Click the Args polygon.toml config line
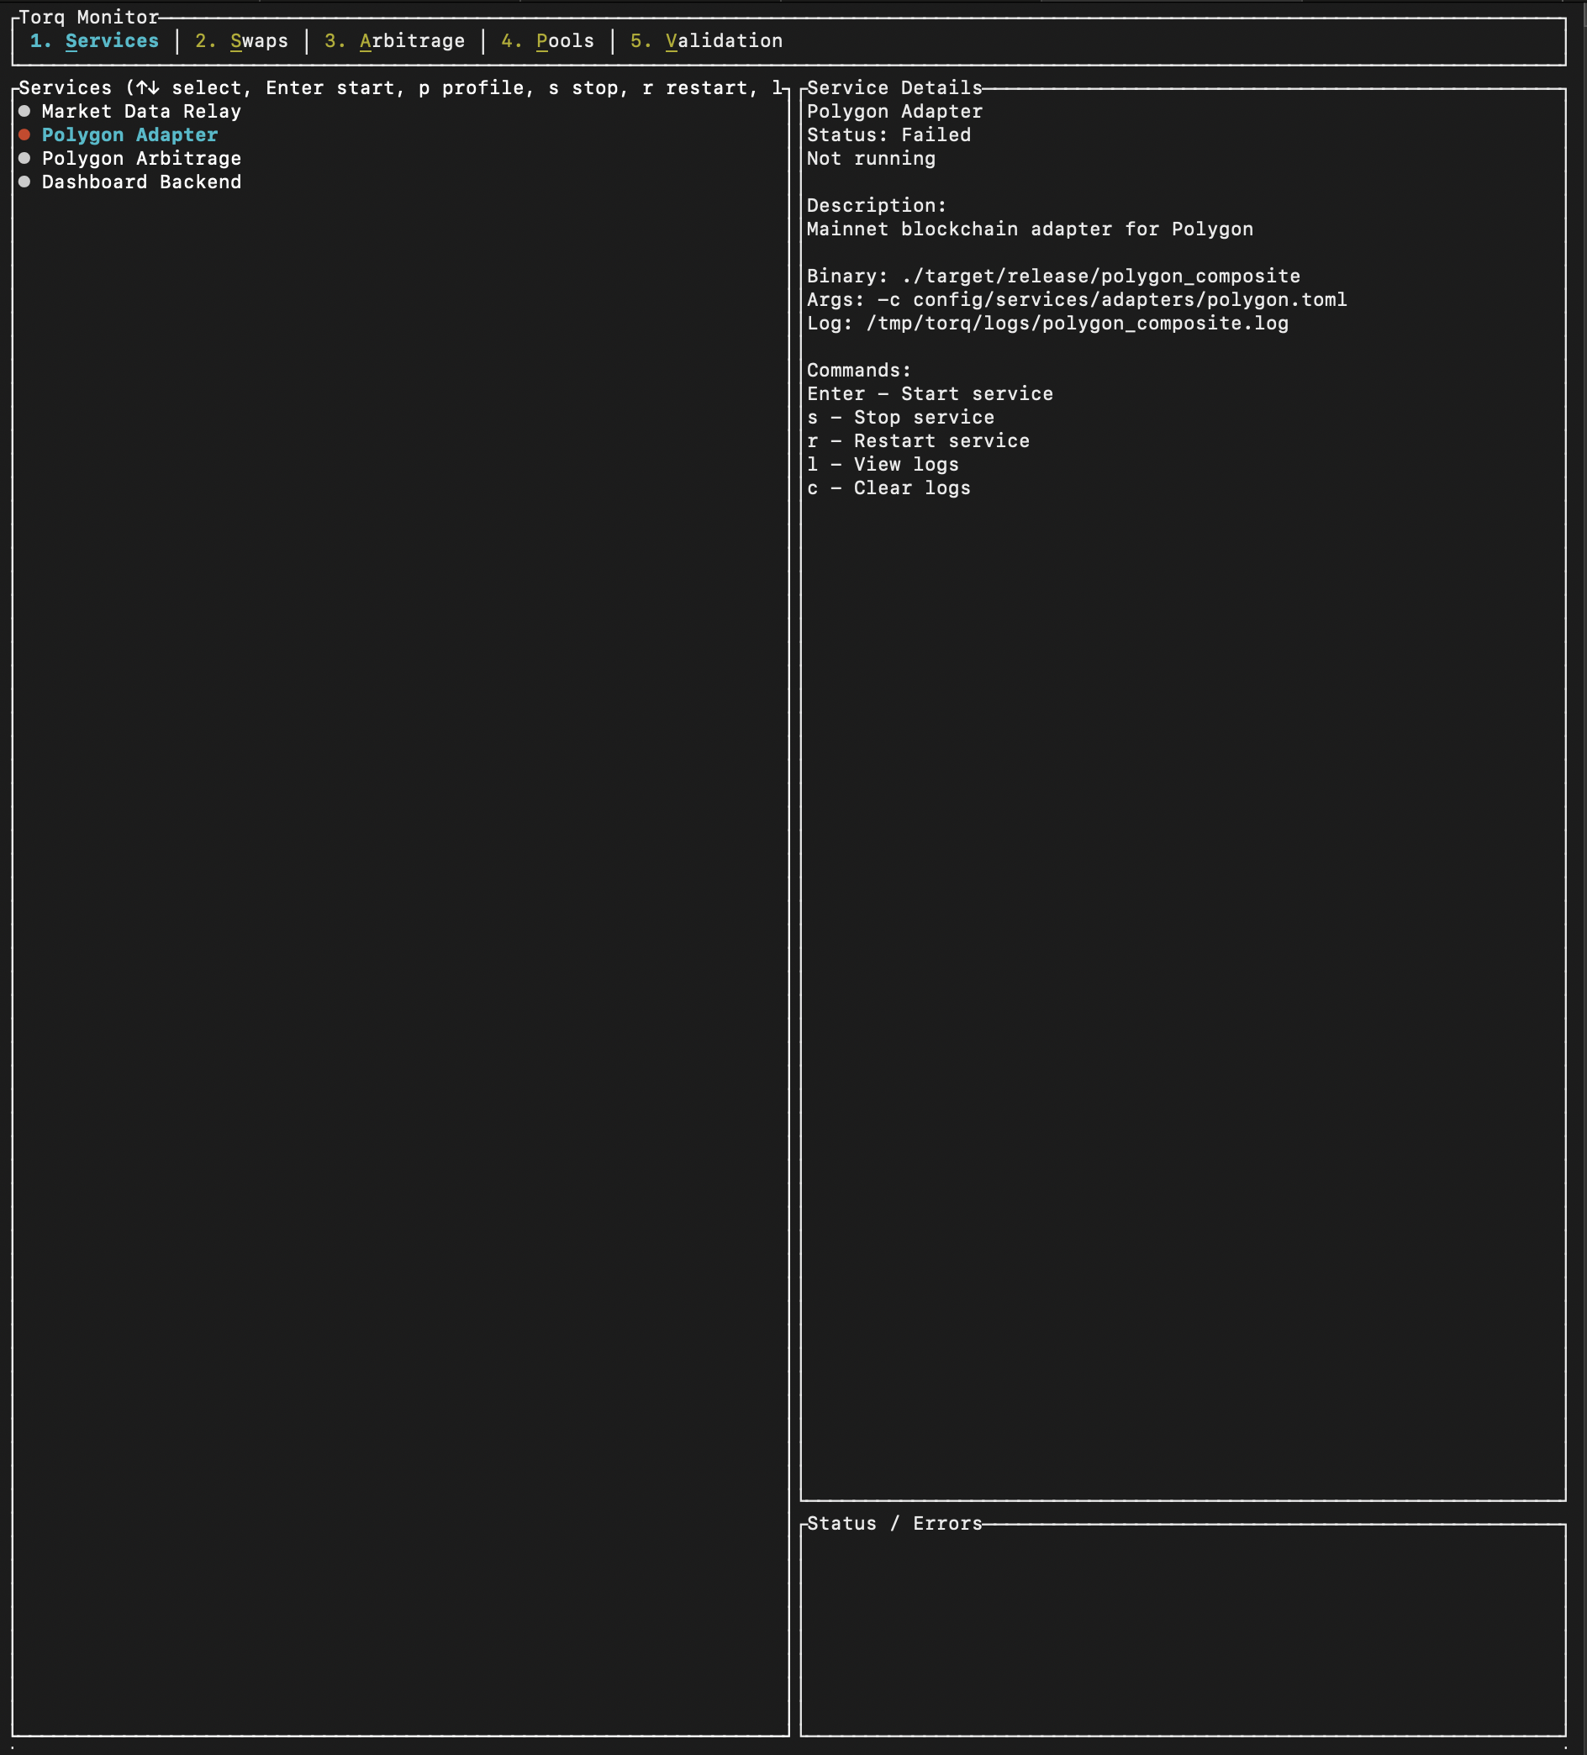The height and width of the screenshot is (1755, 1587). [1077, 299]
